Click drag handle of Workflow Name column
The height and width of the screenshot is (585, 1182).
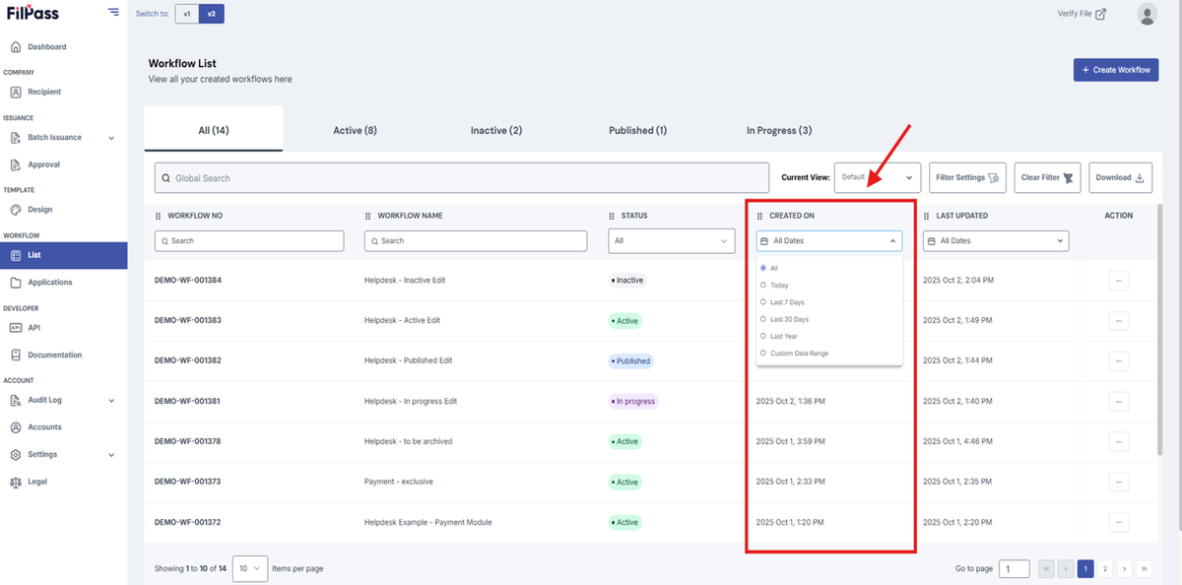tap(367, 216)
